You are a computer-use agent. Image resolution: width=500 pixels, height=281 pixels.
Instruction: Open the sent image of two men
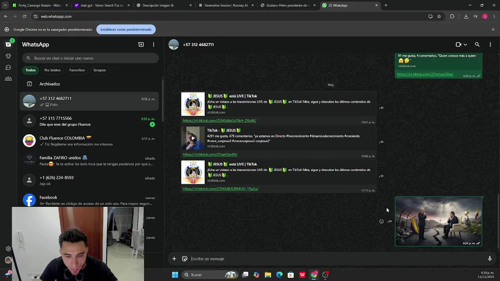tap(439, 221)
